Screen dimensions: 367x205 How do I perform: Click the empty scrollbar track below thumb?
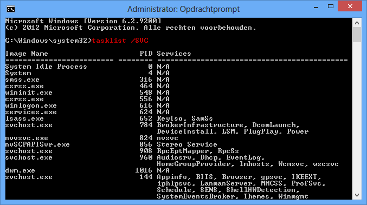[357, 117]
